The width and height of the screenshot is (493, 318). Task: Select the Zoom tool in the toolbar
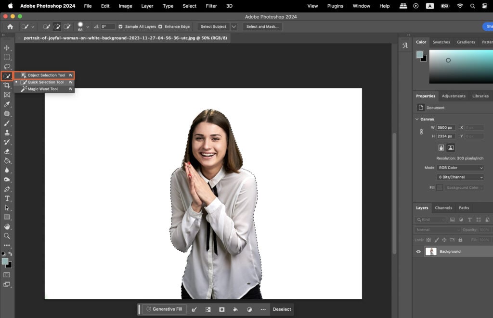click(x=7, y=236)
